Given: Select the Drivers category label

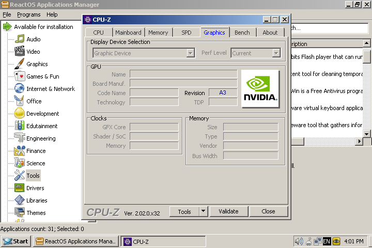Looking at the screenshot, I should 35,188.
